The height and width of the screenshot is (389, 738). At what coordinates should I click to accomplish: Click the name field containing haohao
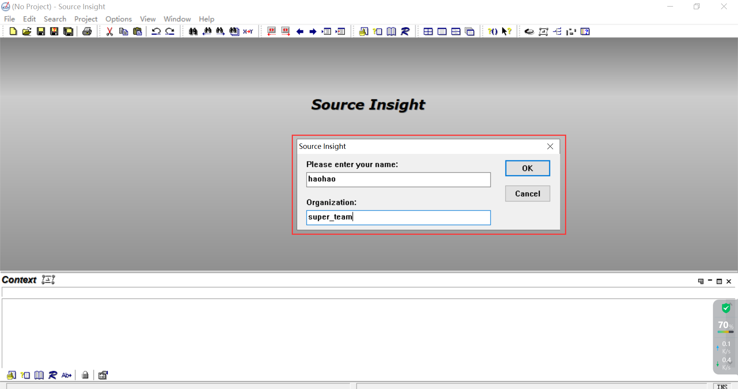coord(398,180)
